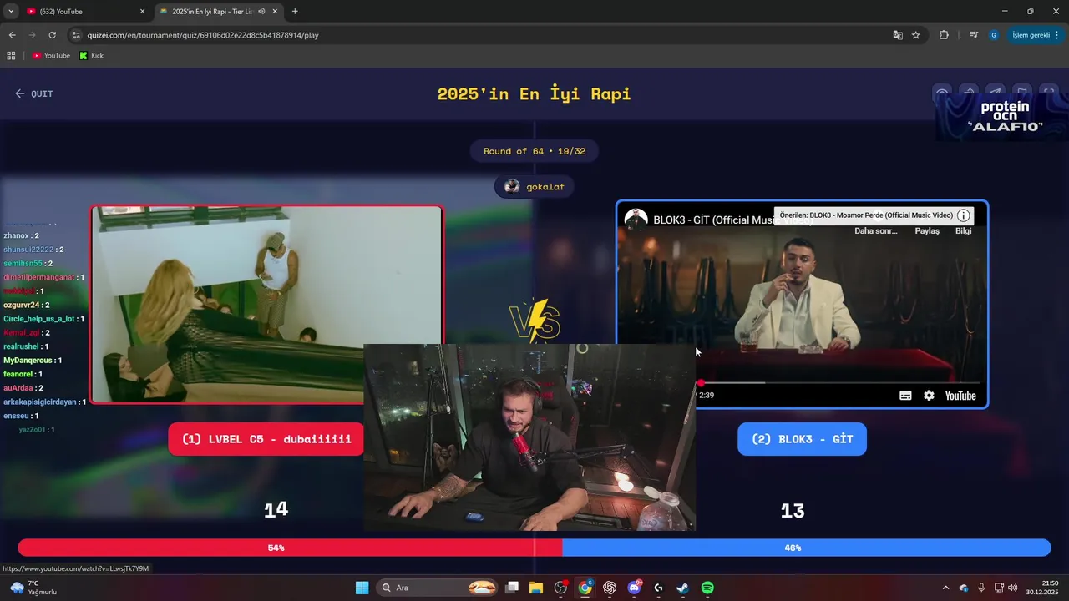Open the ChatGPT taskbar app
The image size is (1069, 601).
(x=610, y=588)
